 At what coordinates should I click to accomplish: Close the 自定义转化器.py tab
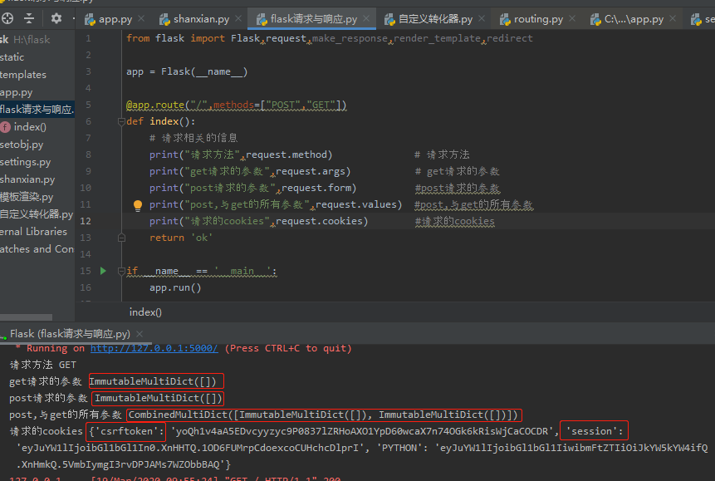coord(482,19)
